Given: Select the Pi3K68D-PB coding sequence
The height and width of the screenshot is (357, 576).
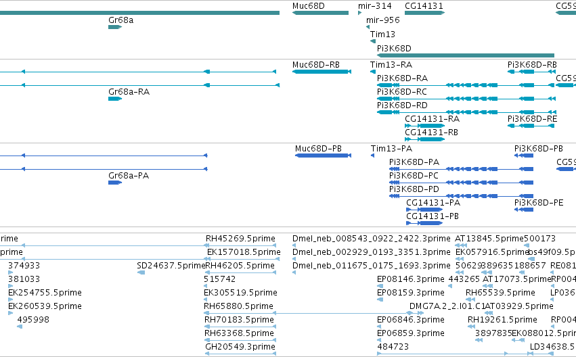Looking at the screenshot, I should coord(524,156).
